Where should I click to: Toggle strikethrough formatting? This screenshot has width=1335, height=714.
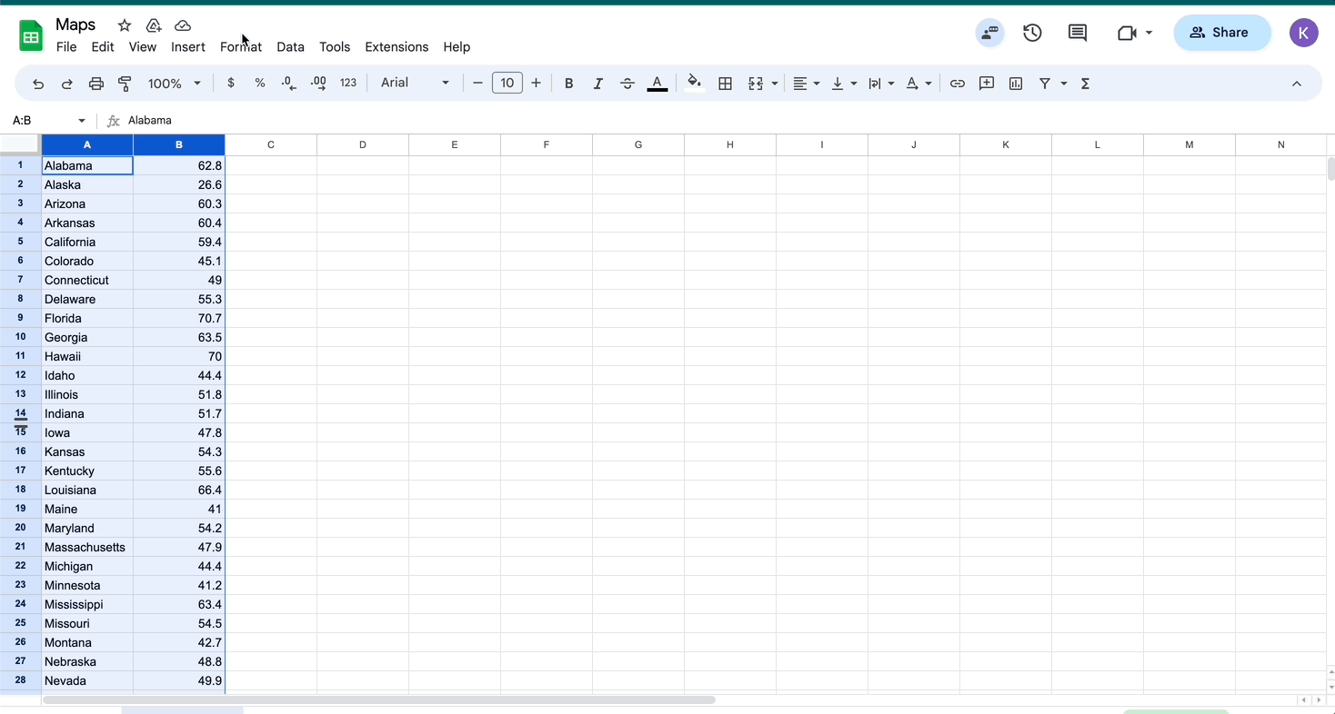(x=627, y=83)
